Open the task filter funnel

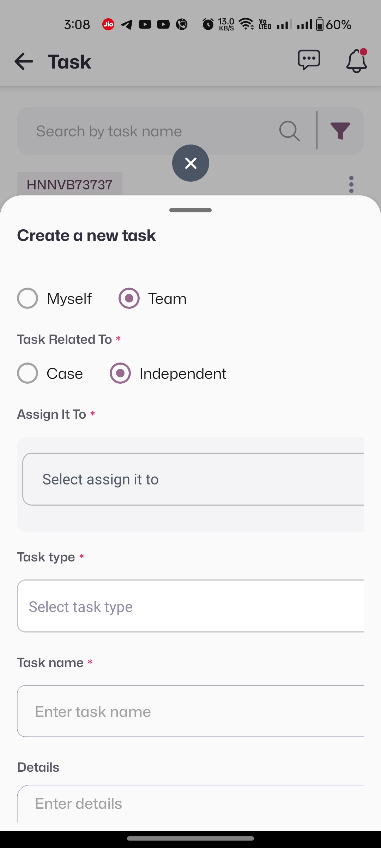[x=340, y=131]
